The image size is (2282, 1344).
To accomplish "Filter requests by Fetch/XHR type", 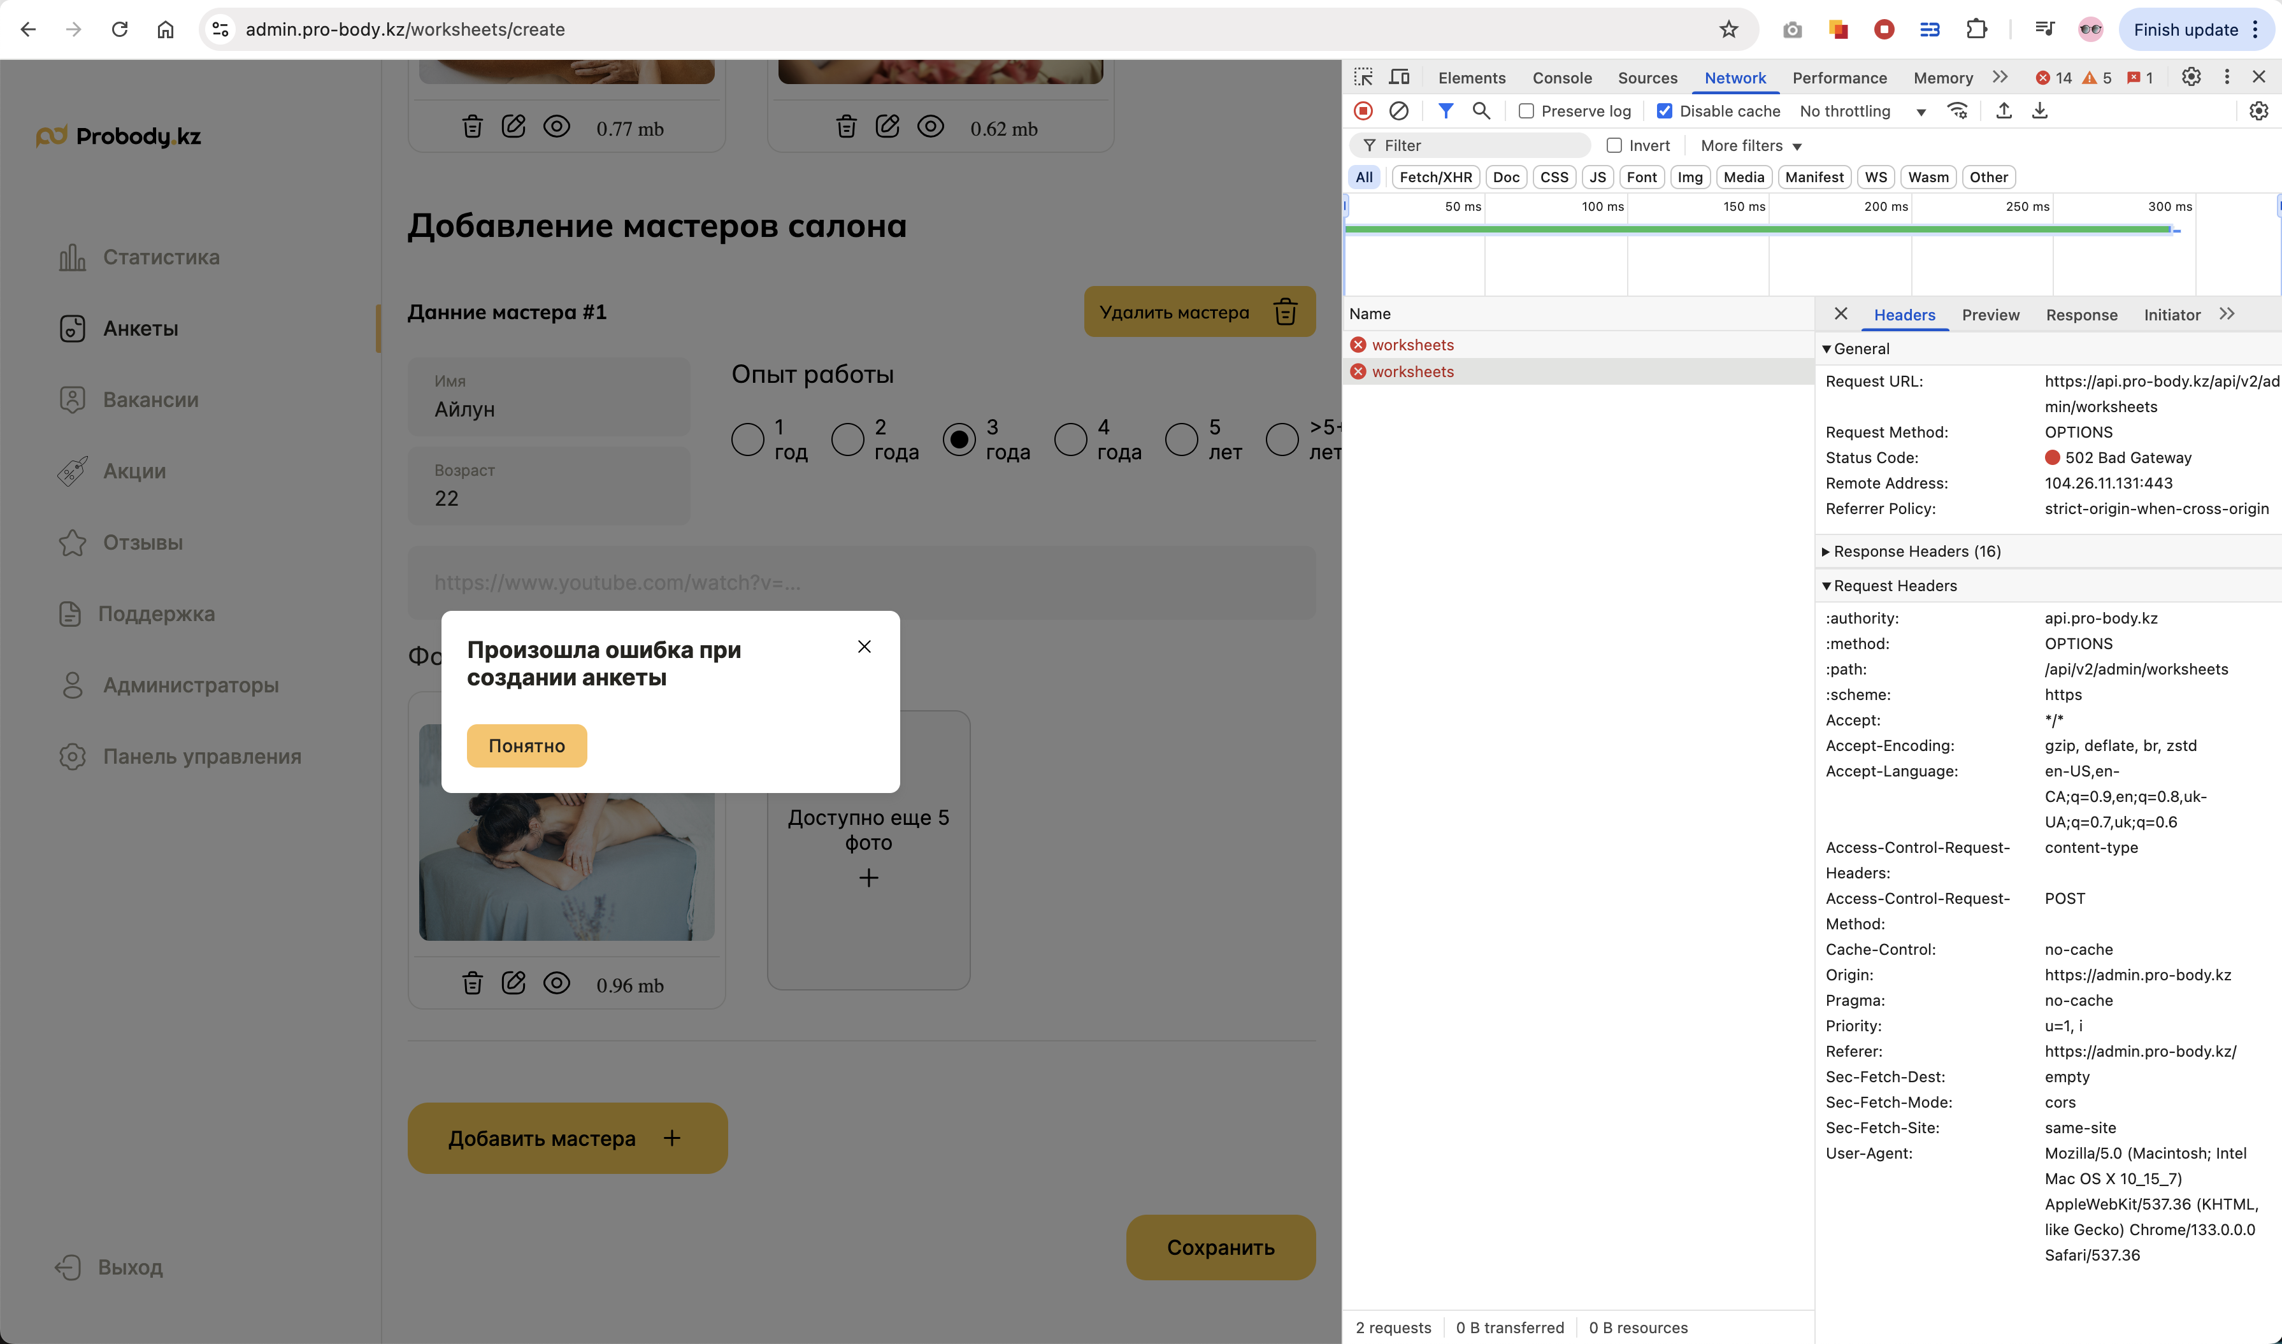I will pos(1435,176).
